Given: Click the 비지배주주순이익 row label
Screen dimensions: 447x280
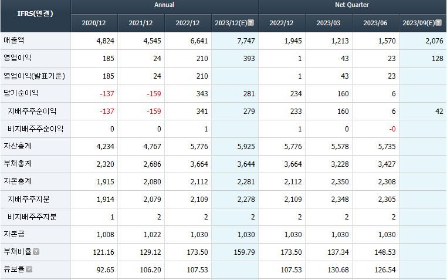Looking at the screenshot, I should pos(35,129).
